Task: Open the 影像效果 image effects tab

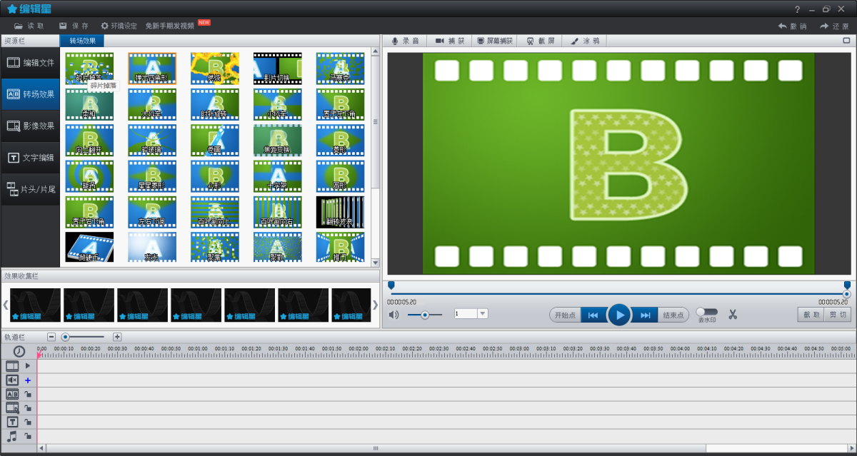Action: pyautogui.click(x=31, y=126)
